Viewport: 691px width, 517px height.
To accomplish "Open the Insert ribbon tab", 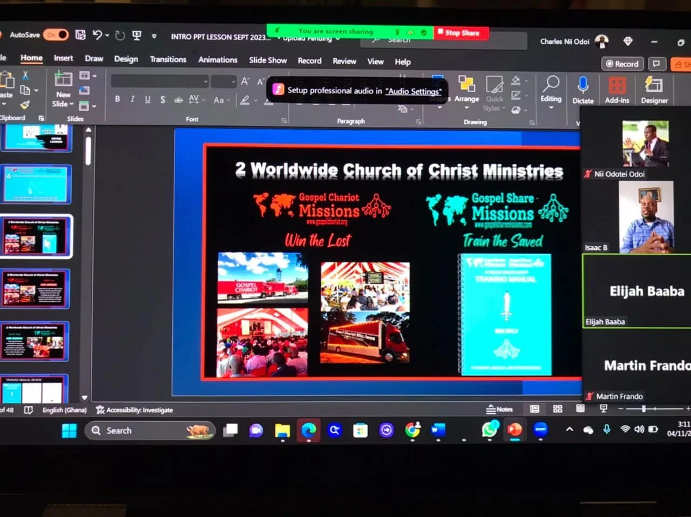I will pyautogui.click(x=63, y=58).
